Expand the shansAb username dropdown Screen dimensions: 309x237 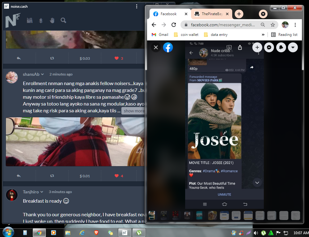pos(42,74)
